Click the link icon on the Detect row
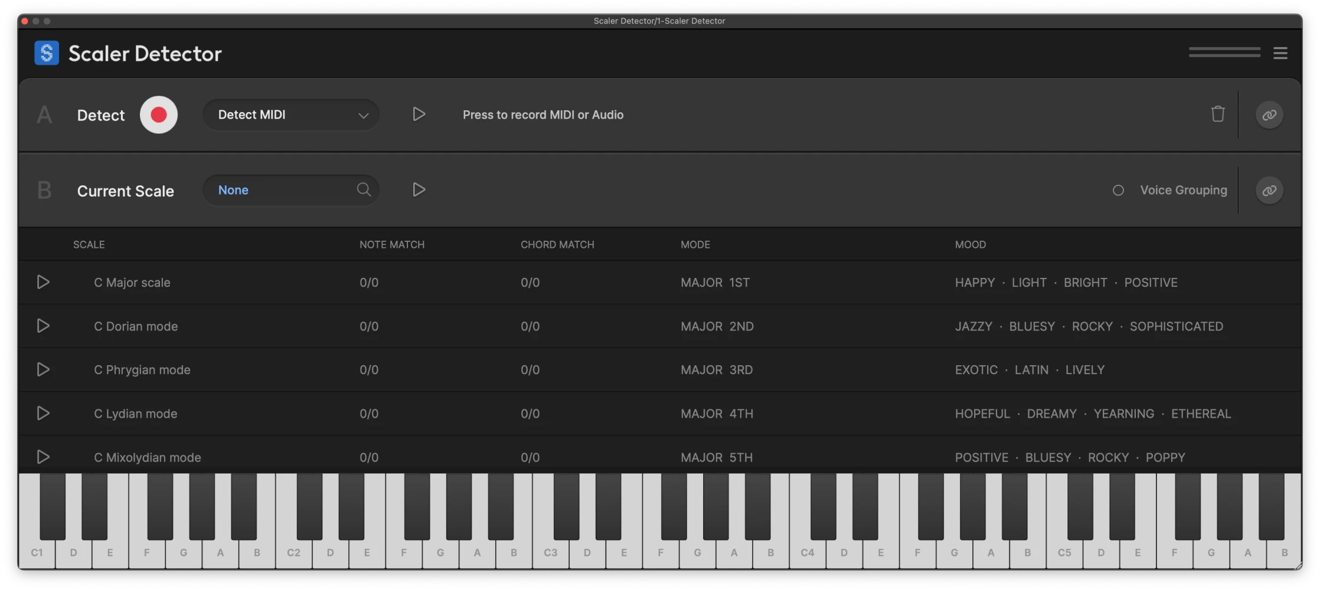1320x590 pixels. pos(1270,114)
